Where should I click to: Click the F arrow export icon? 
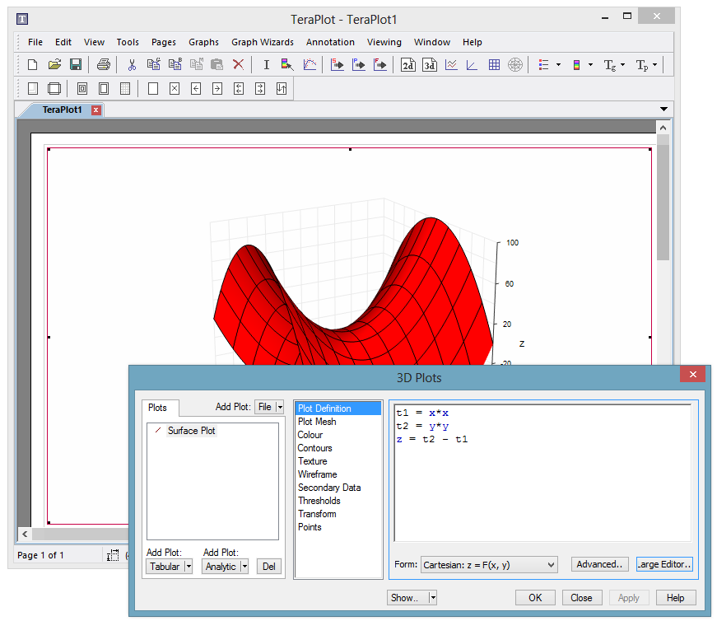pyautogui.click(x=380, y=64)
